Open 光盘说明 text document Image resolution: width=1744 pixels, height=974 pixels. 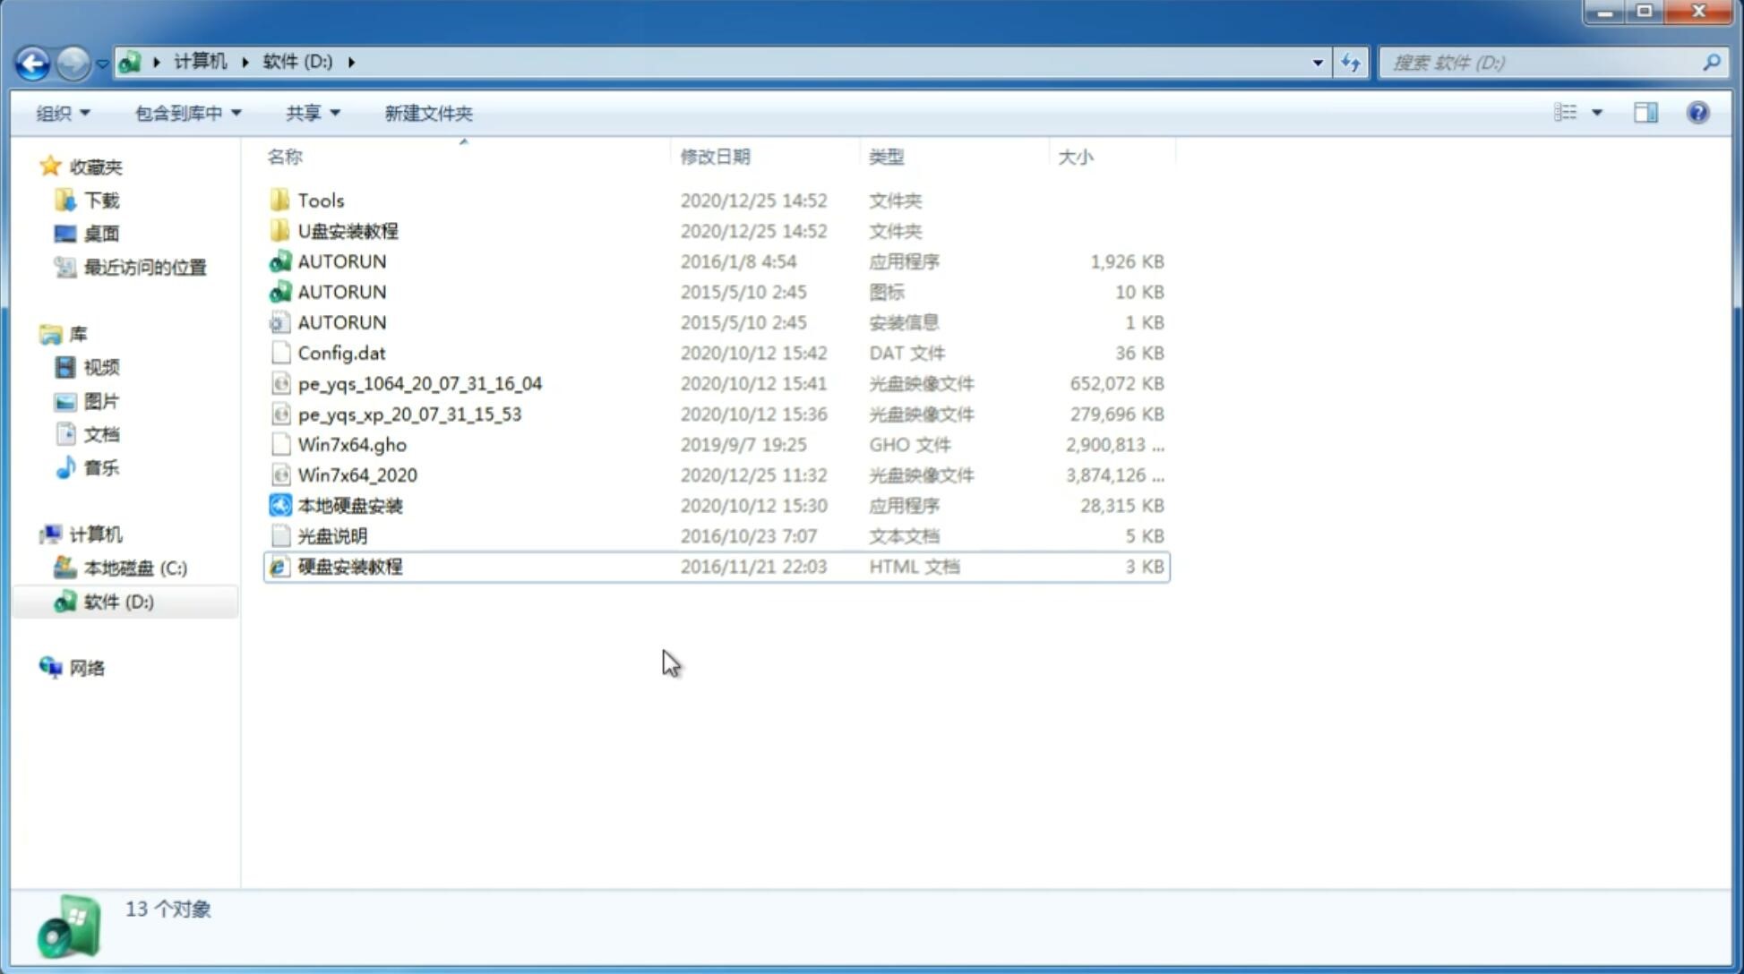coord(333,534)
